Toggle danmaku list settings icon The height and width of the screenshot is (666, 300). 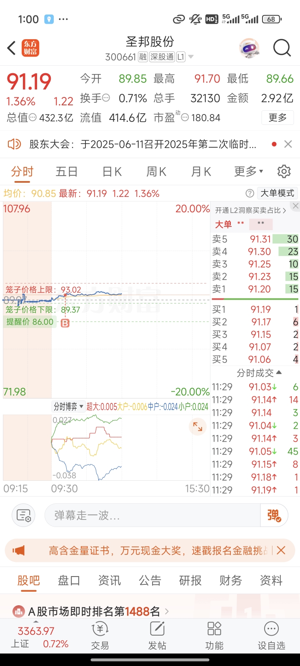click(24, 515)
